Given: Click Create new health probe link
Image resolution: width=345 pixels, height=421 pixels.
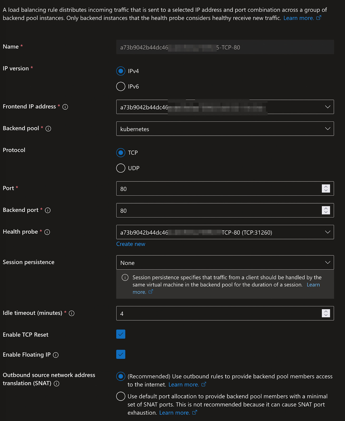Looking at the screenshot, I should click(x=131, y=244).
